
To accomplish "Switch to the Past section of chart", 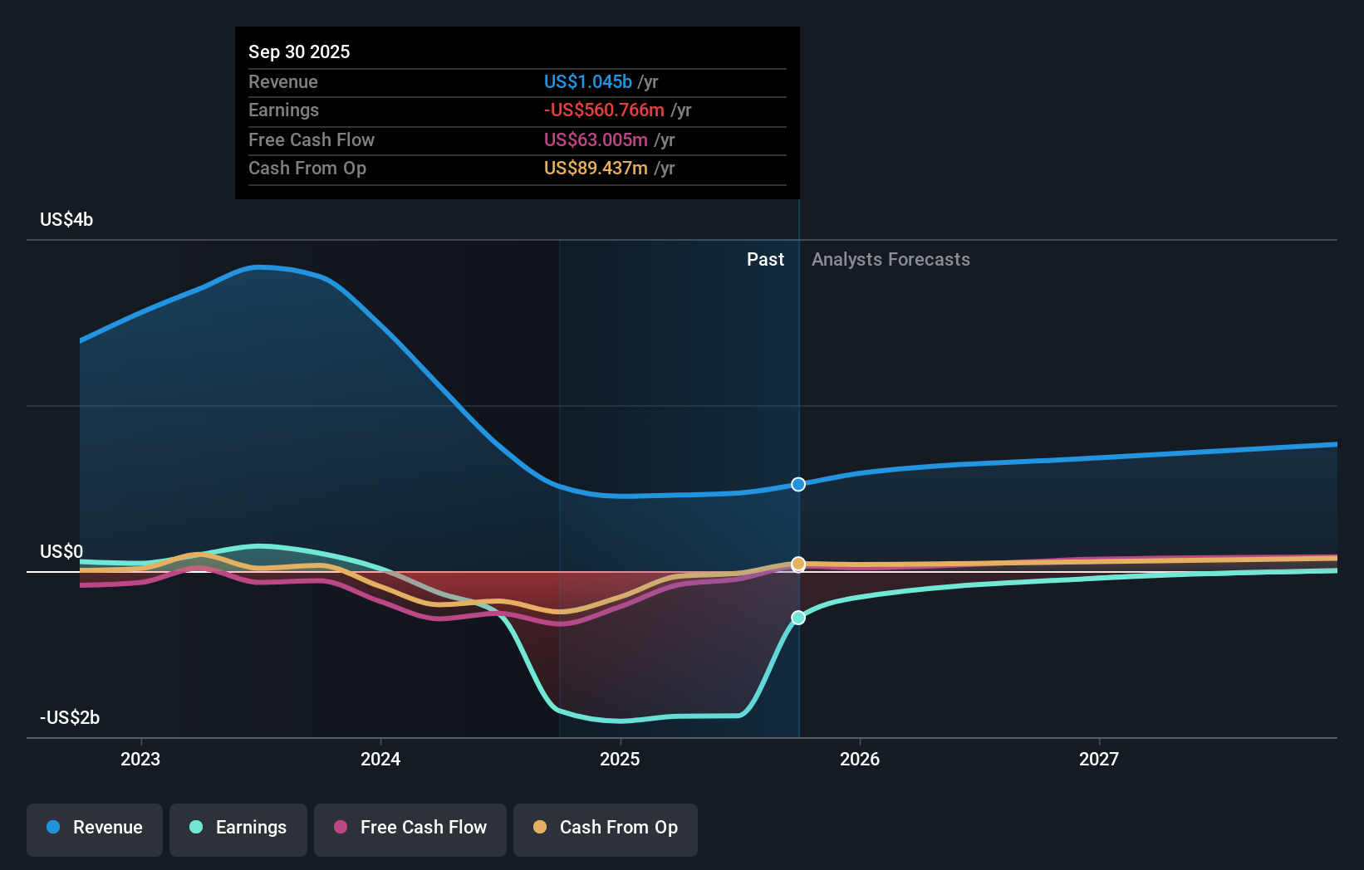I will pos(765,259).
